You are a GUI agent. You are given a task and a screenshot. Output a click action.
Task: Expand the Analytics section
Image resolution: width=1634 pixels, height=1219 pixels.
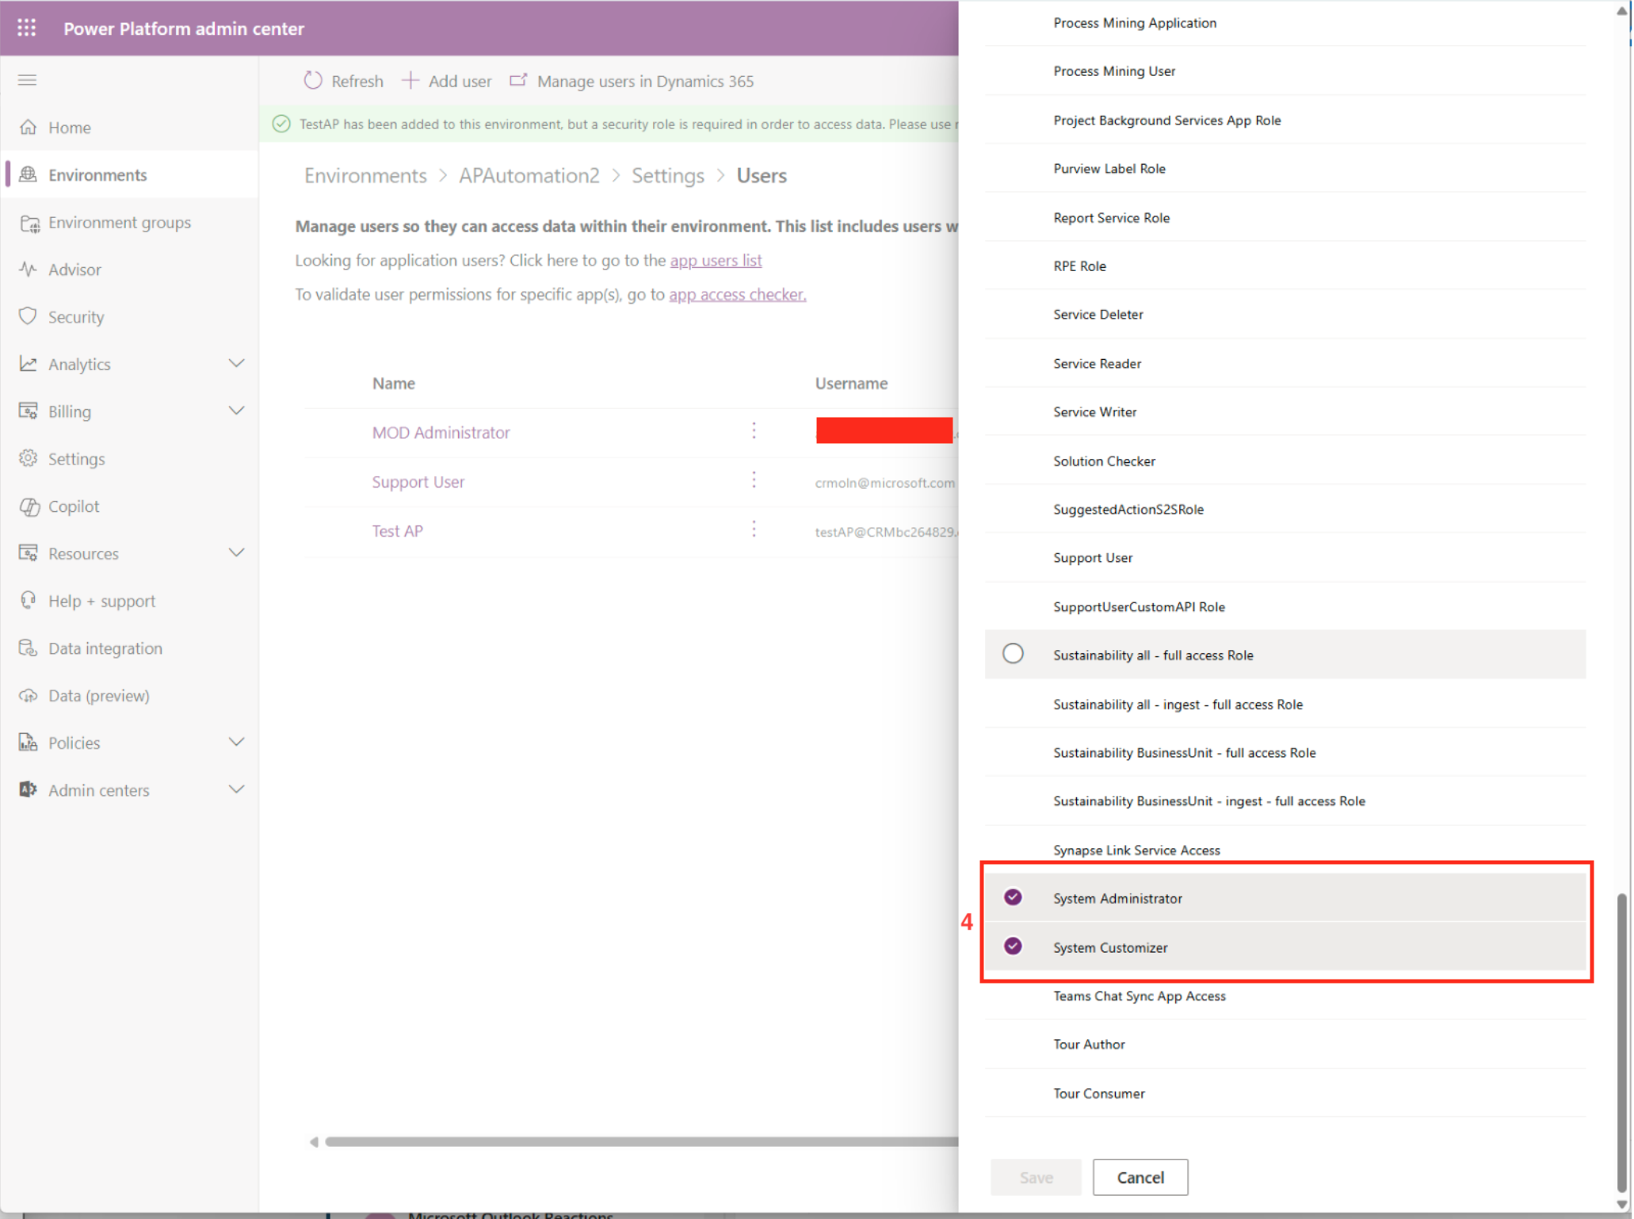236,364
